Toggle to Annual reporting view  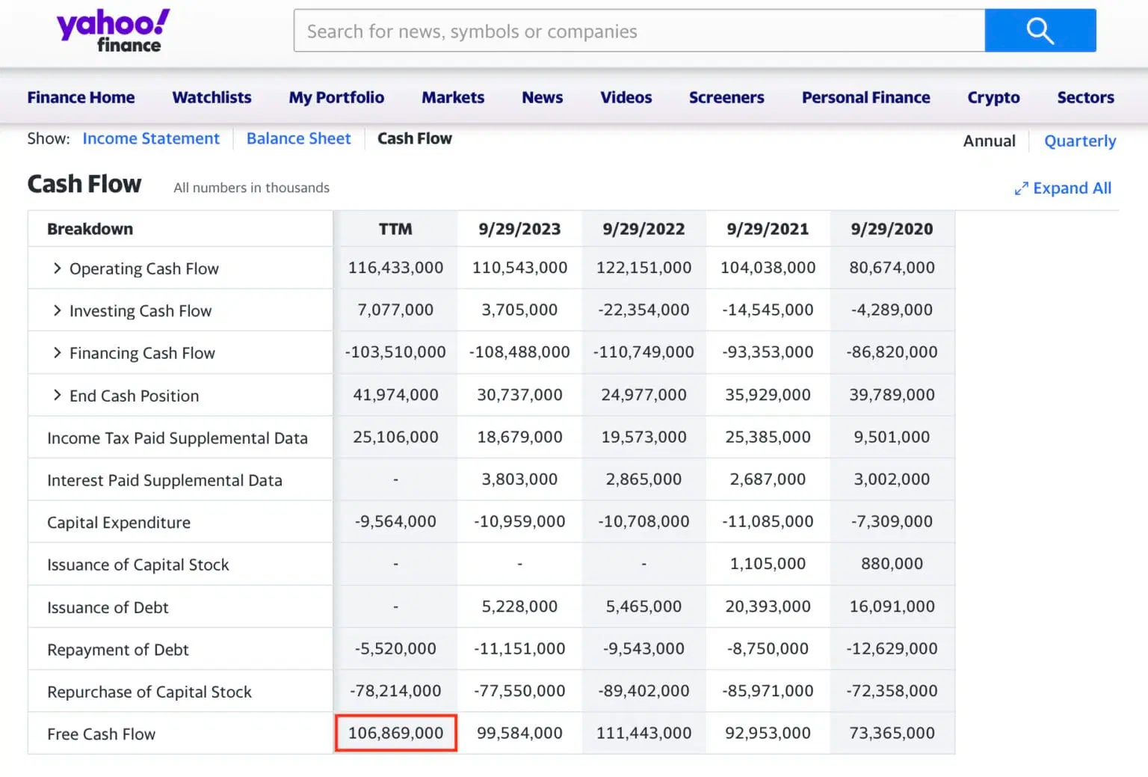click(989, 141)
